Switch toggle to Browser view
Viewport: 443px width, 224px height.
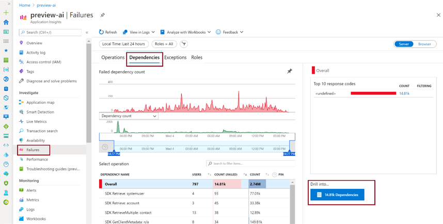point(424,44)
